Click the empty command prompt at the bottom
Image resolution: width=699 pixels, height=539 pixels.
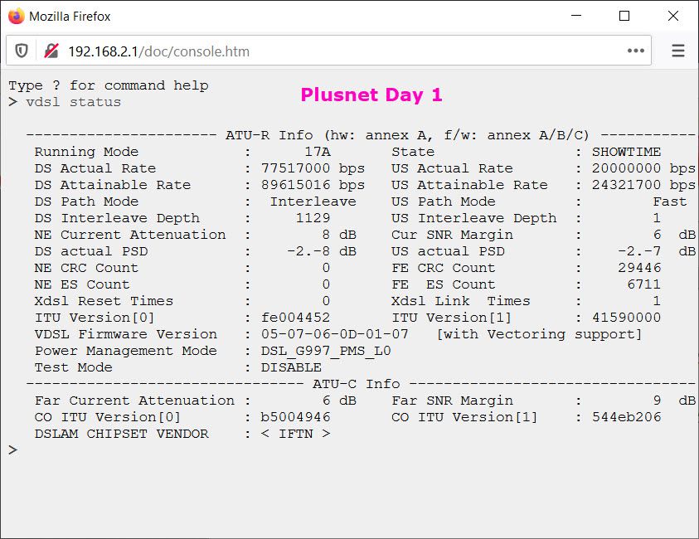tap(12, 450)
